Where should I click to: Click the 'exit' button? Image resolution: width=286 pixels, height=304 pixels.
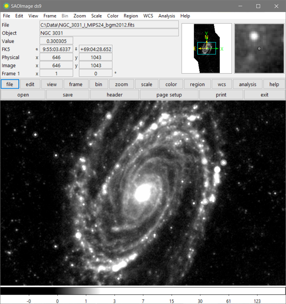point(264,95)
